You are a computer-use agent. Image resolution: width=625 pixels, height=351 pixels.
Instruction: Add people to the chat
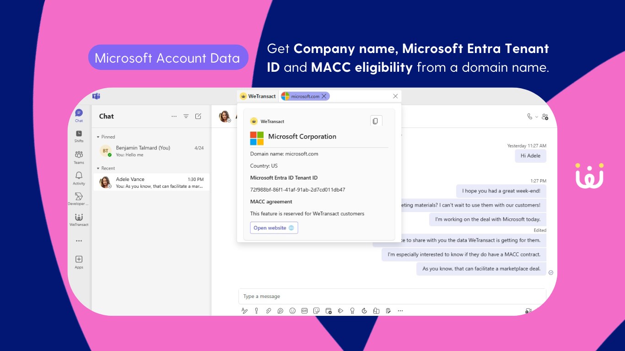tap(545, 117)
